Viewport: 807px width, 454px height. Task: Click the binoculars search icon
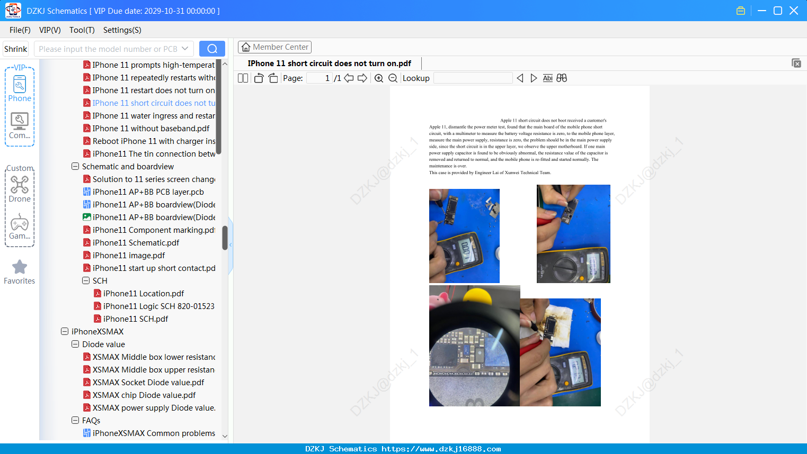(562, 78)
